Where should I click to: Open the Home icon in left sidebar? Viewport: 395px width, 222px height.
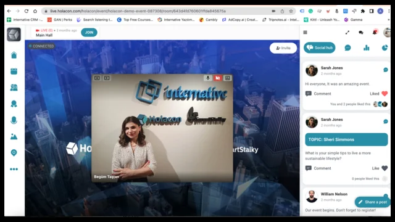tap(14, 55)
